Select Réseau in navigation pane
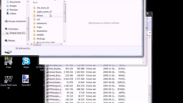Screen dimensions: 183x103 10,41
